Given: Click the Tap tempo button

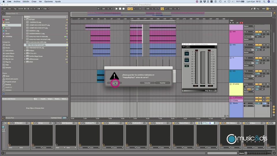Looking at the screenshot, I should 15,9.
